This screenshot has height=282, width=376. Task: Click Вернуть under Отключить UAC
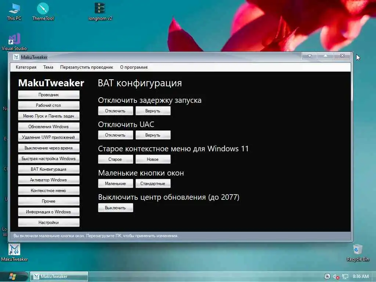point(153,135)
